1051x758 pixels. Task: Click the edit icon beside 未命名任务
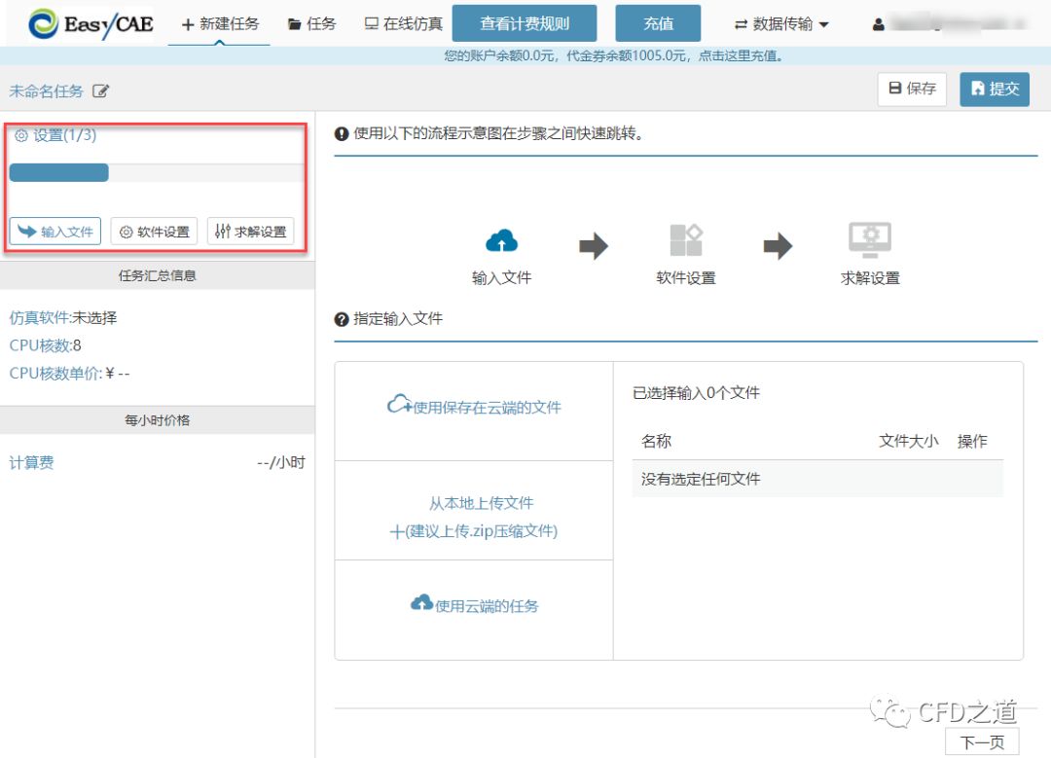pyautogui.click(x=101, y=91)
